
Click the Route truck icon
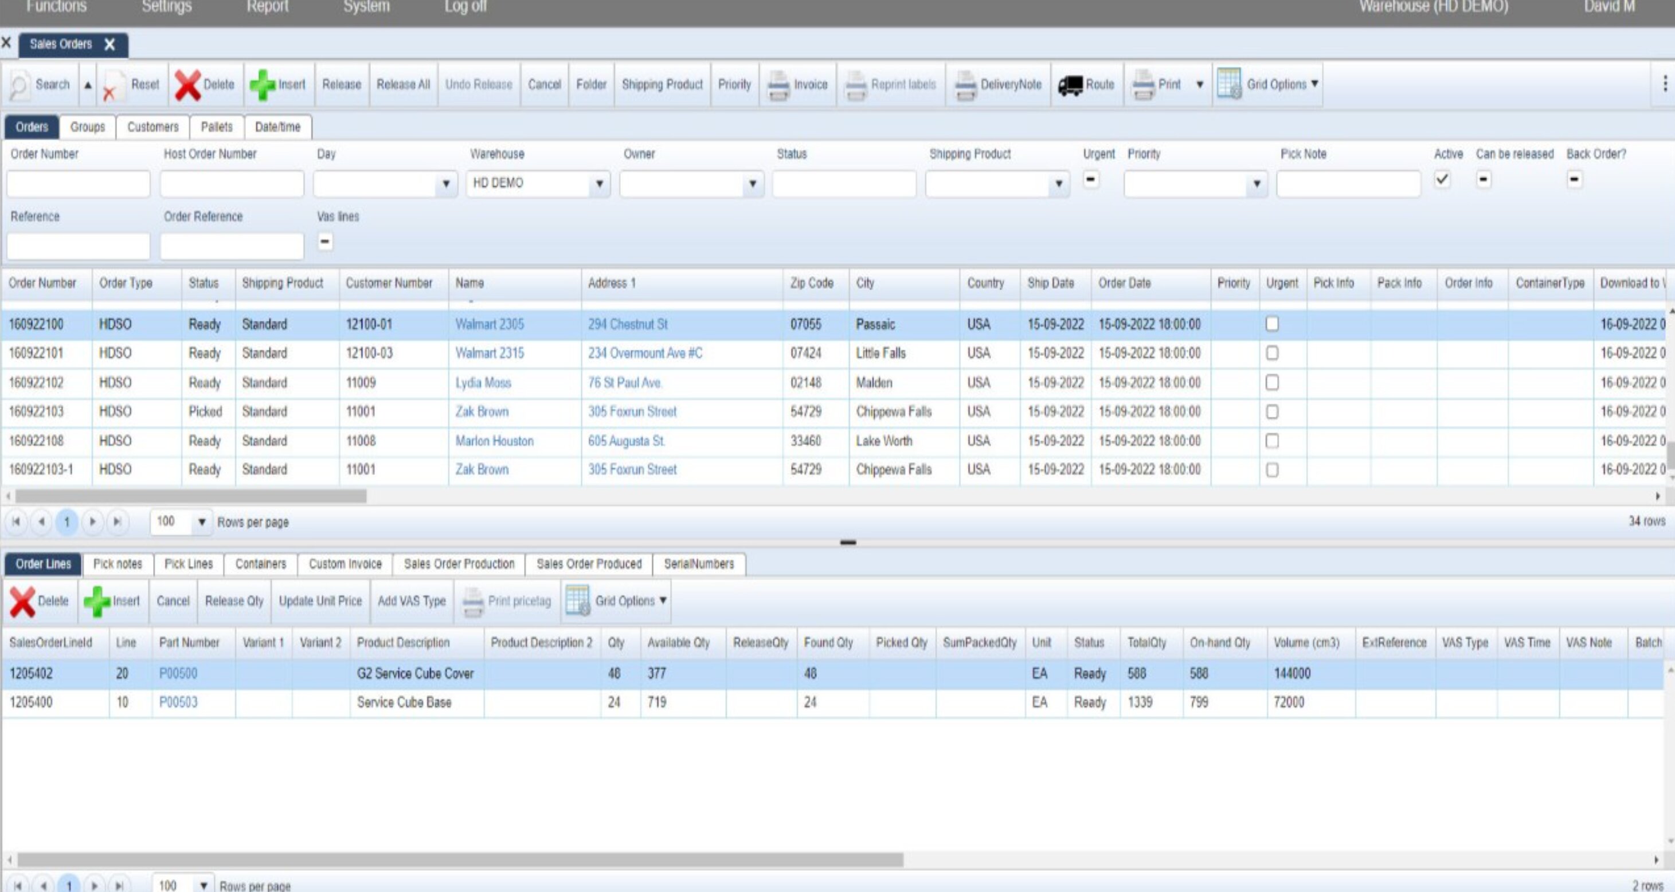(x=1070, y=85)
